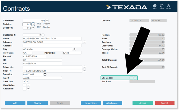Click the I.D. field showing 32
The height and width of the screenshot is (110, 179).
[x=42, y=60]
